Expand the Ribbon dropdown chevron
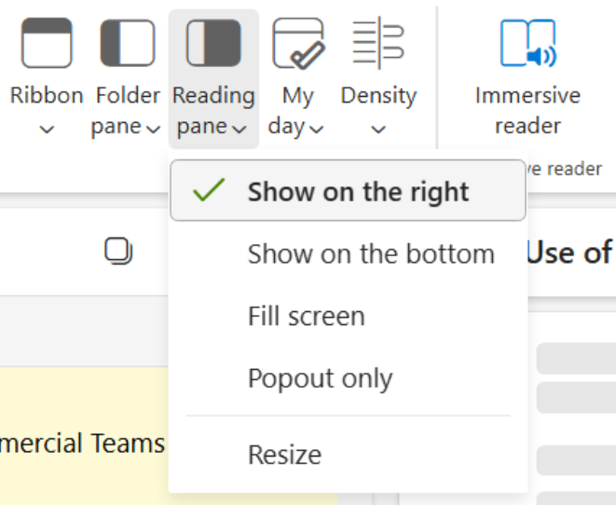The image size is (616, 505). (x=47, y=129)
